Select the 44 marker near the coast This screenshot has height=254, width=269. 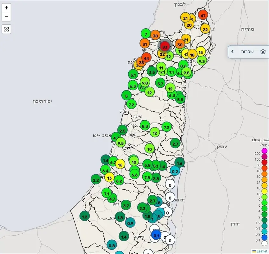(x=146, y=58)
